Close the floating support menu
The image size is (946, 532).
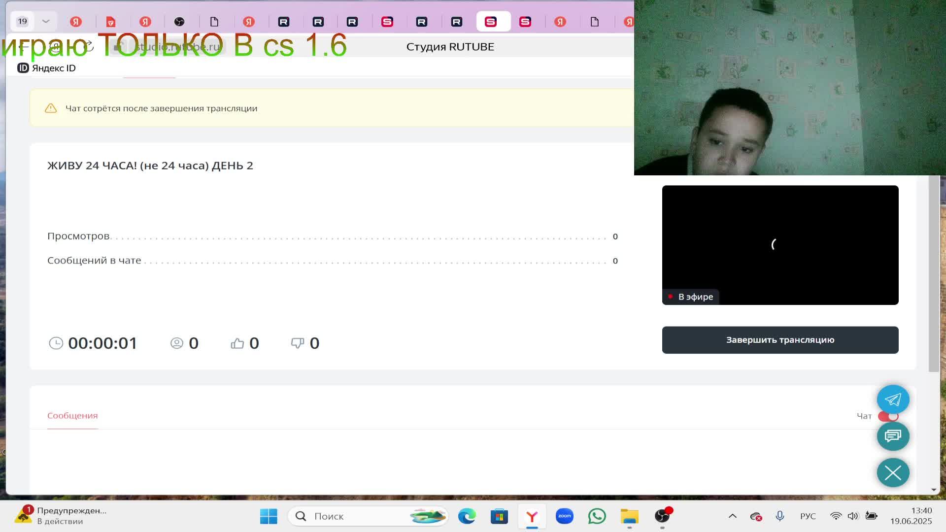click(x=893, y=473)
